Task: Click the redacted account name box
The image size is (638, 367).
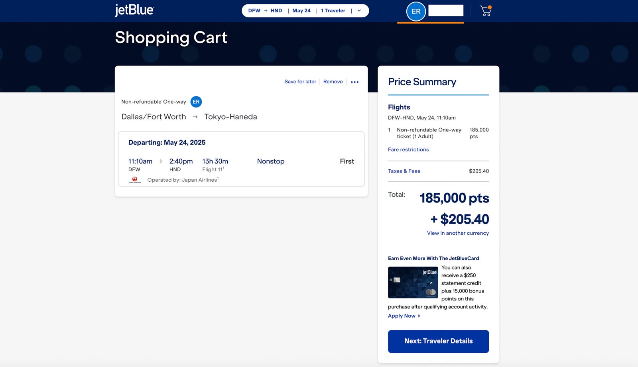Action: tap(446, 11)
